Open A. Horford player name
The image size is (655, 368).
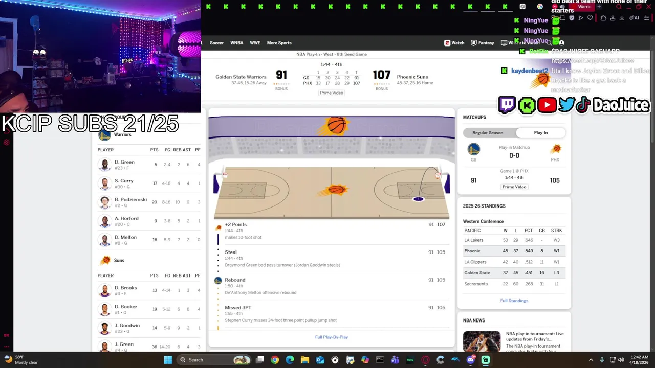tap(126, 218)
